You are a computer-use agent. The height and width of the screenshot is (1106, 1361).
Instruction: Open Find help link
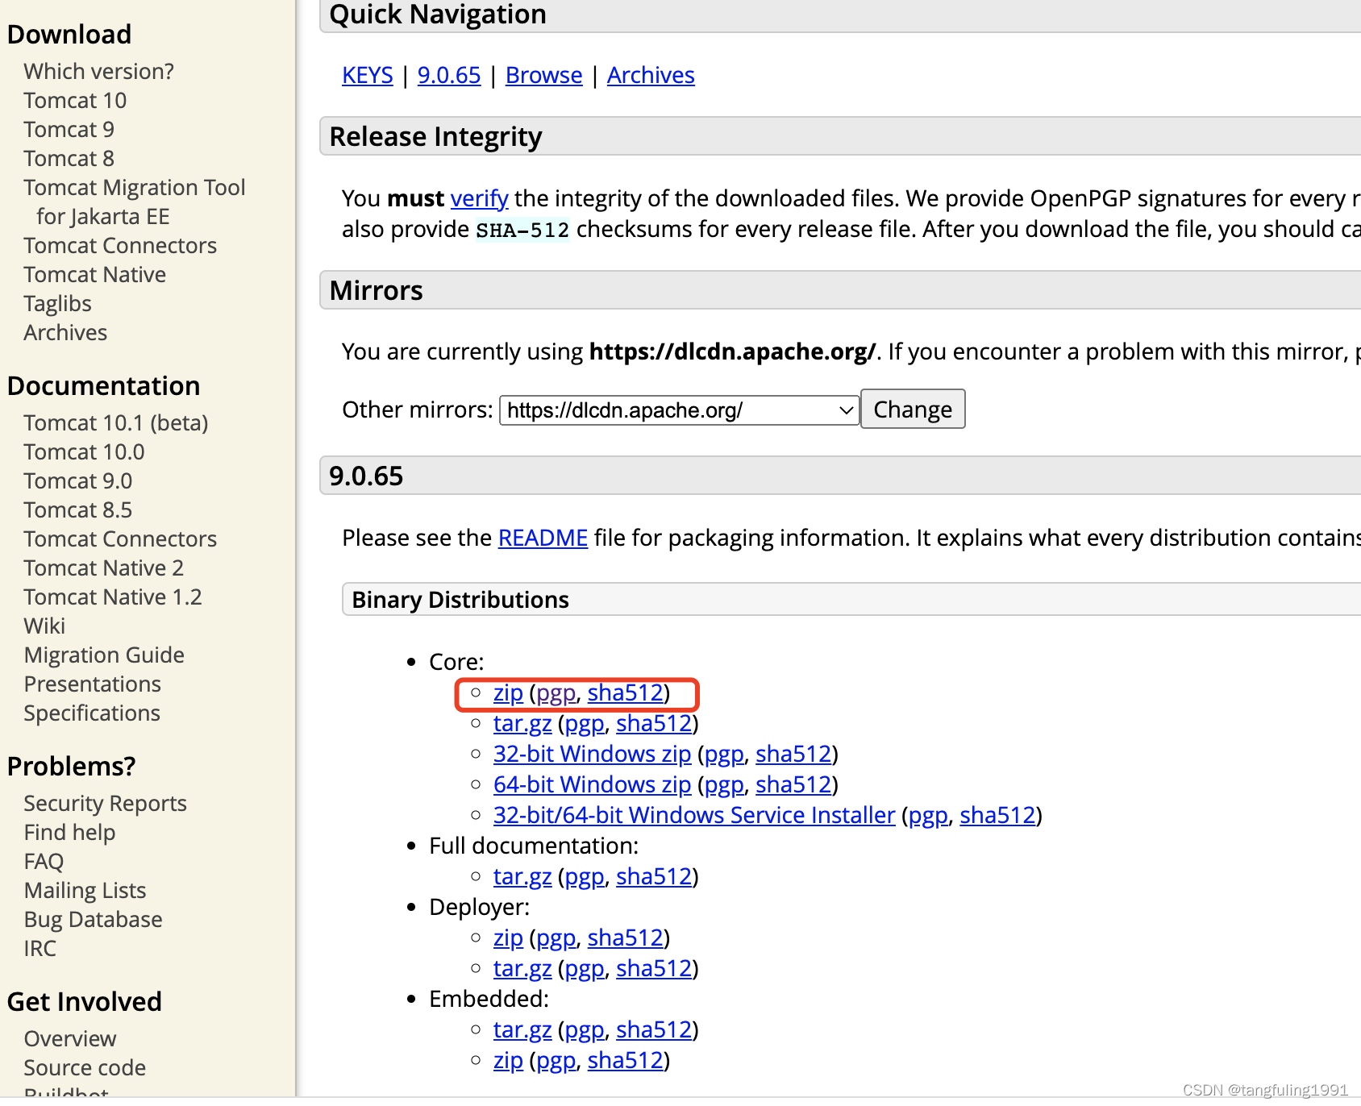(x=69, y=833)
